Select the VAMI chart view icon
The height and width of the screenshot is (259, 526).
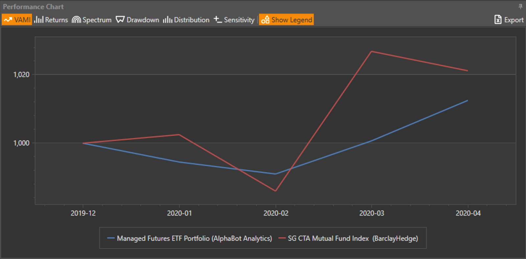[8, 20]
